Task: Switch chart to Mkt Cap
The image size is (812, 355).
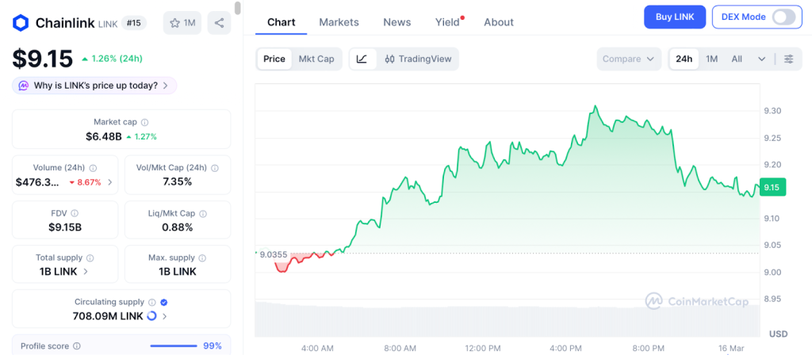Action: pyautogui.click(x=316, y=59)
